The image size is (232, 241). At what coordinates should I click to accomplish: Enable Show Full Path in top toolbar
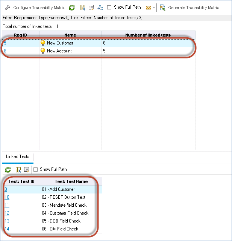coord(109,8)
